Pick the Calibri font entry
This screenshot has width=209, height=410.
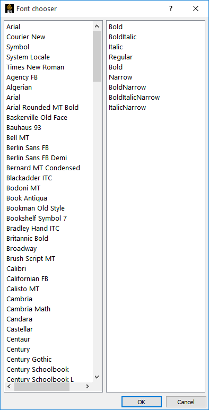(x=16, y=268)
